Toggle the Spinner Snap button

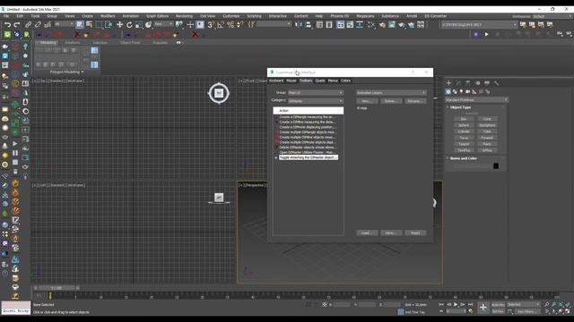(240, 25)
